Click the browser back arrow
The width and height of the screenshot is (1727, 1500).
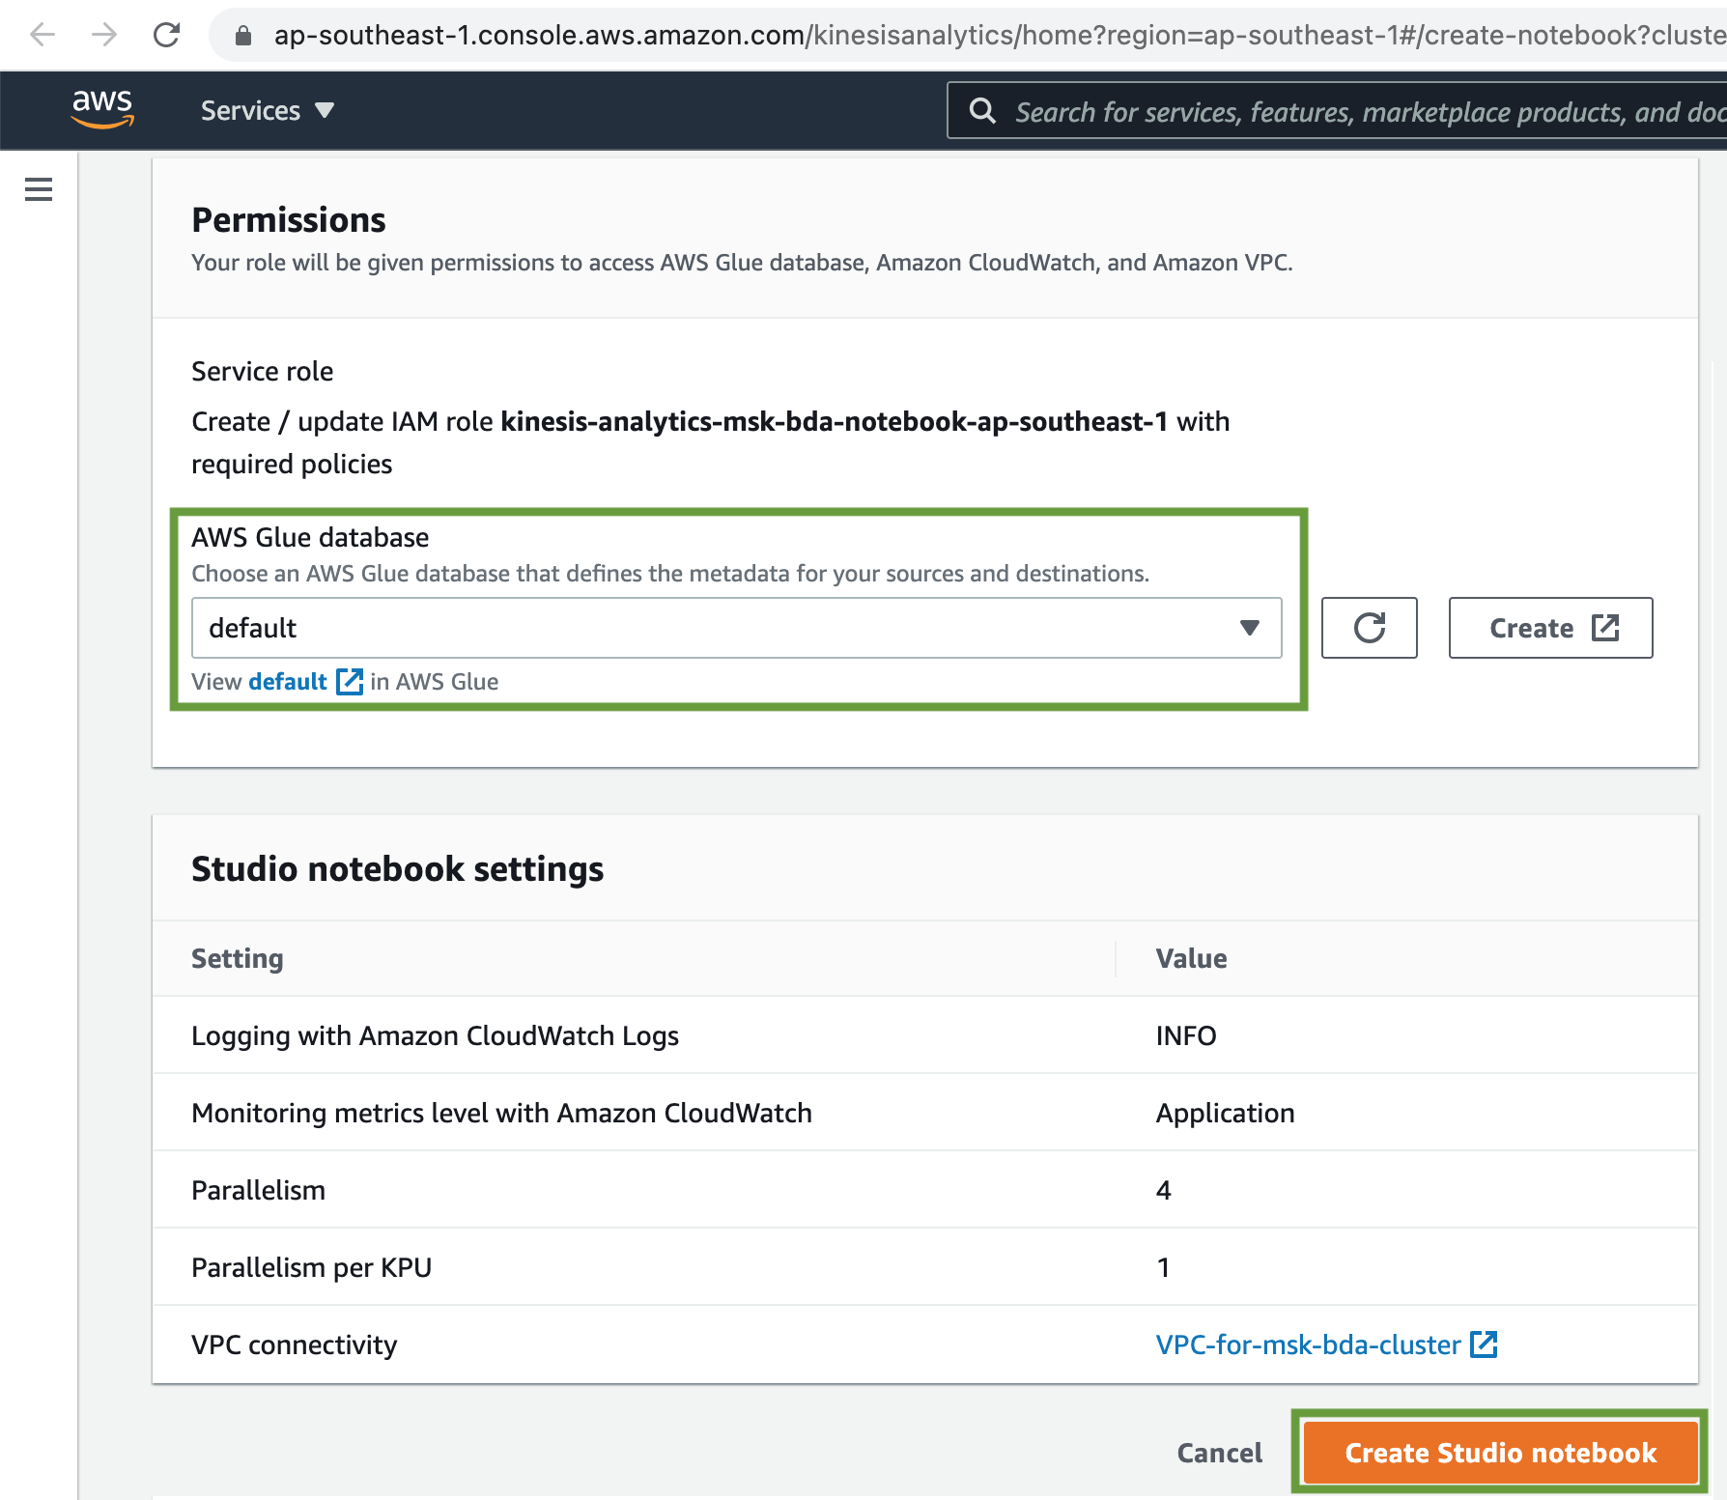point(42,36)
